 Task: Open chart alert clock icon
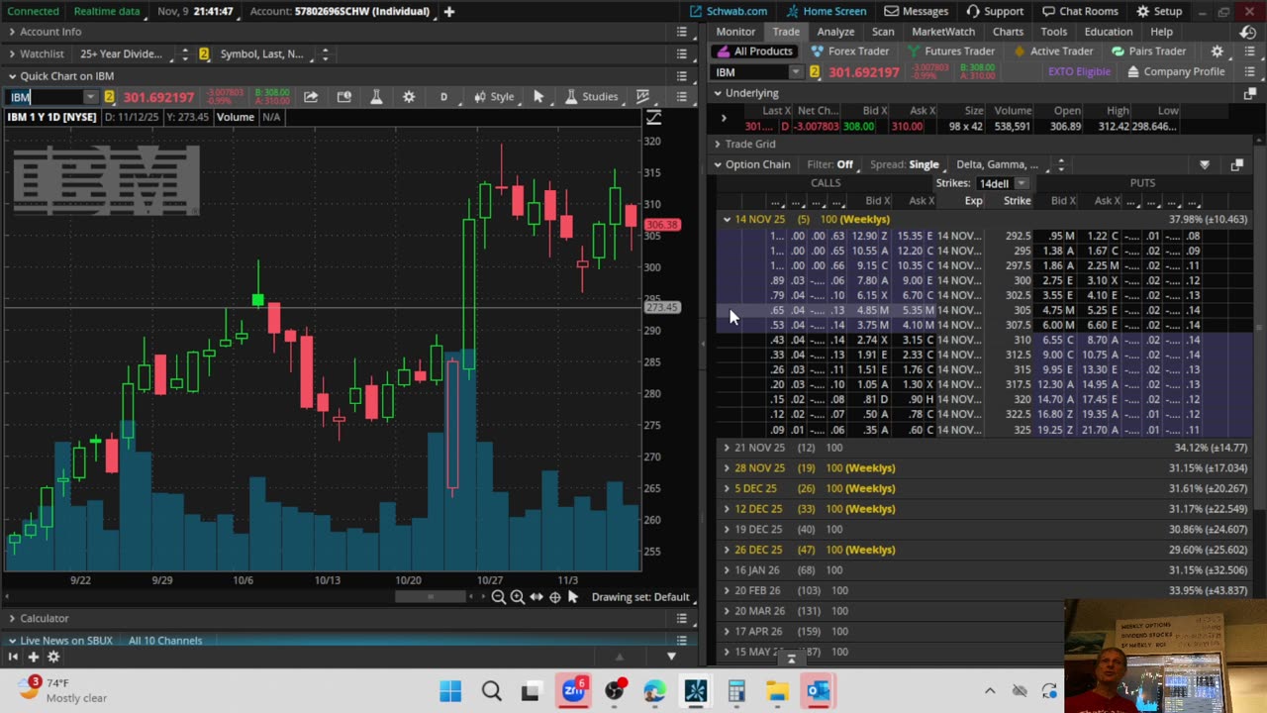point(343,97)
